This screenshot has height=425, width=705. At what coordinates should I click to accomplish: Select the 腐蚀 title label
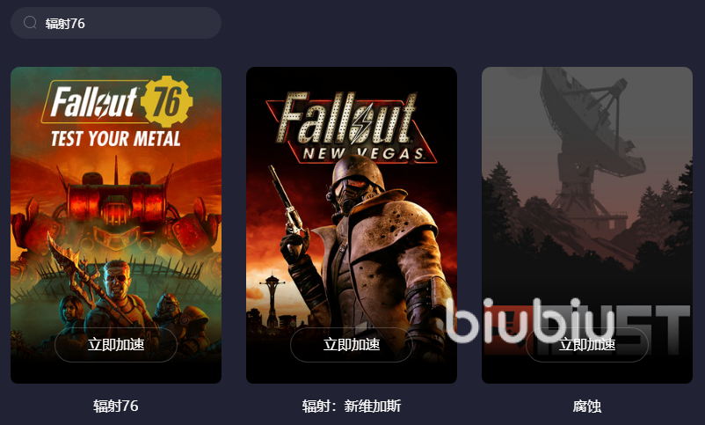[587, 407]
